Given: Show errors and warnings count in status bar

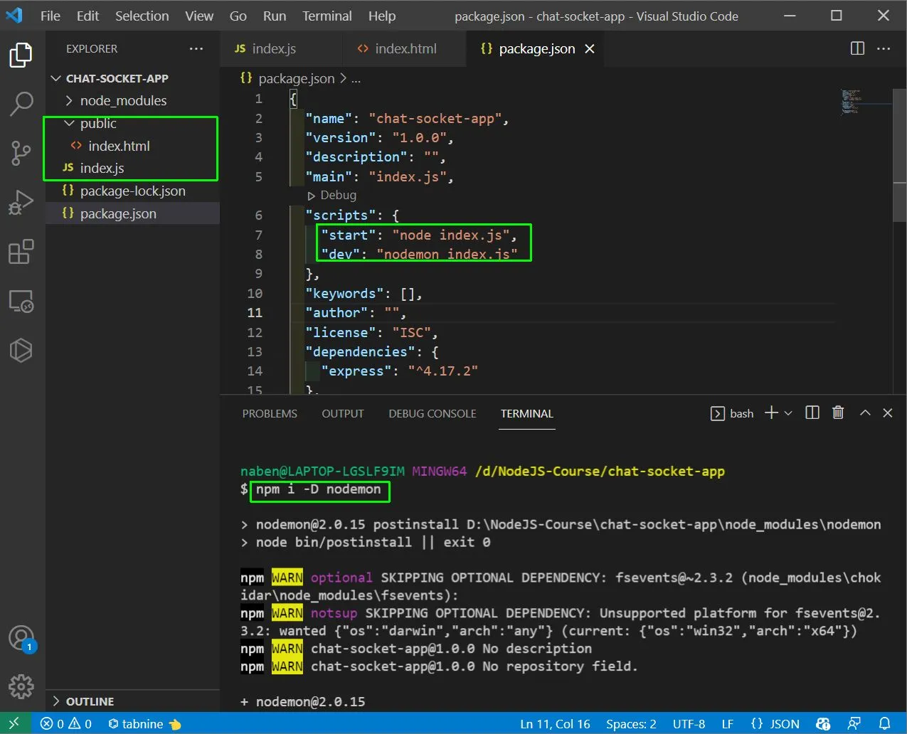Looking at the screenshot, I should (x=66, y=723).
